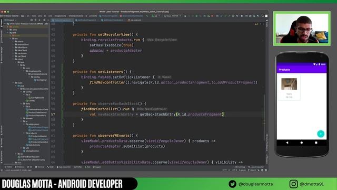Open the Build Variants tab on the left edge
Image resolution: width=337 pixels, height=190 pixels.
(x=1, y=156)
